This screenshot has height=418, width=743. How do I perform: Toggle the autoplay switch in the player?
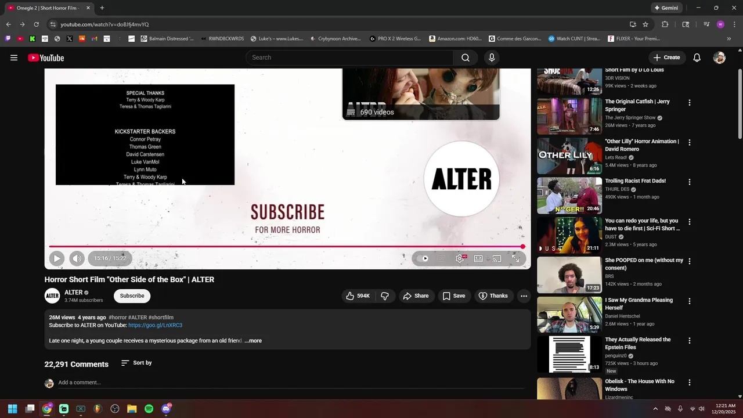tap(423, 258)
